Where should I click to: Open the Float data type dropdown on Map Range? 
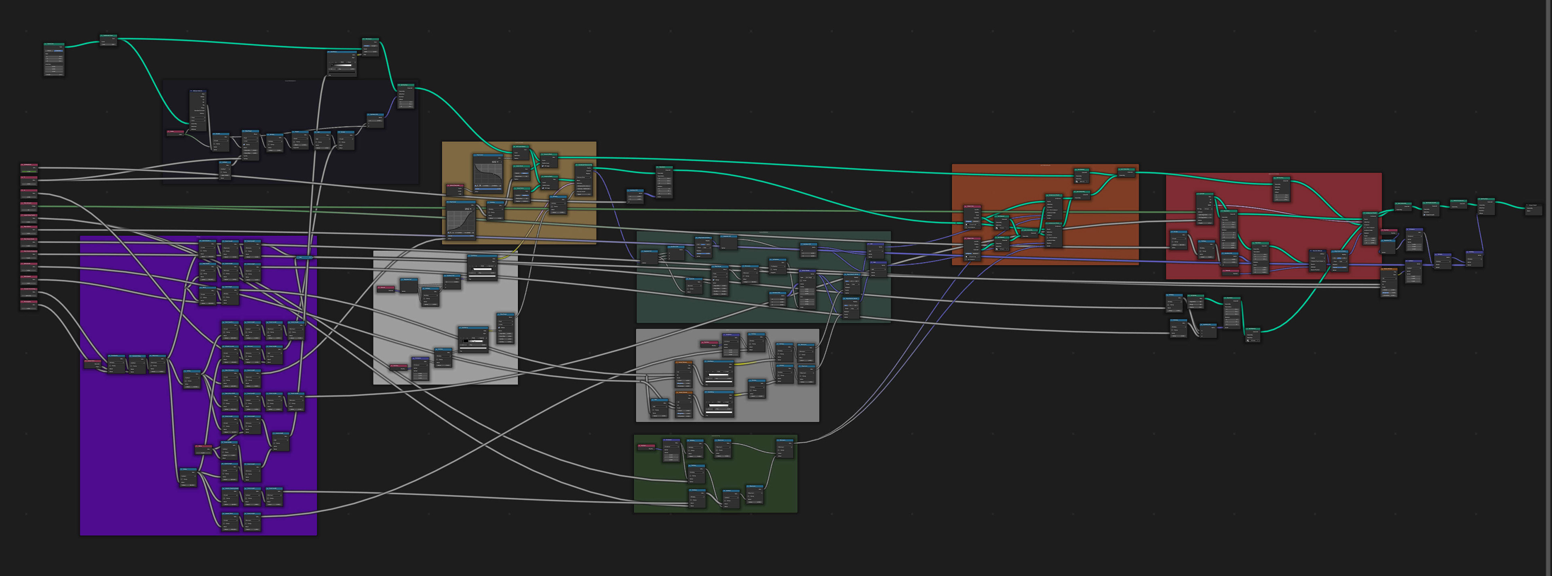pos(251,138)
